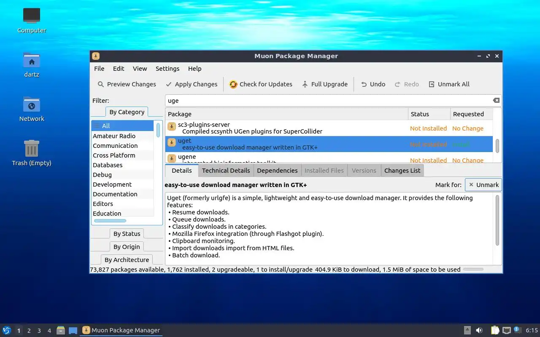
Task: Click the description pane vertical scrollbar
Action: pos(497,220)
